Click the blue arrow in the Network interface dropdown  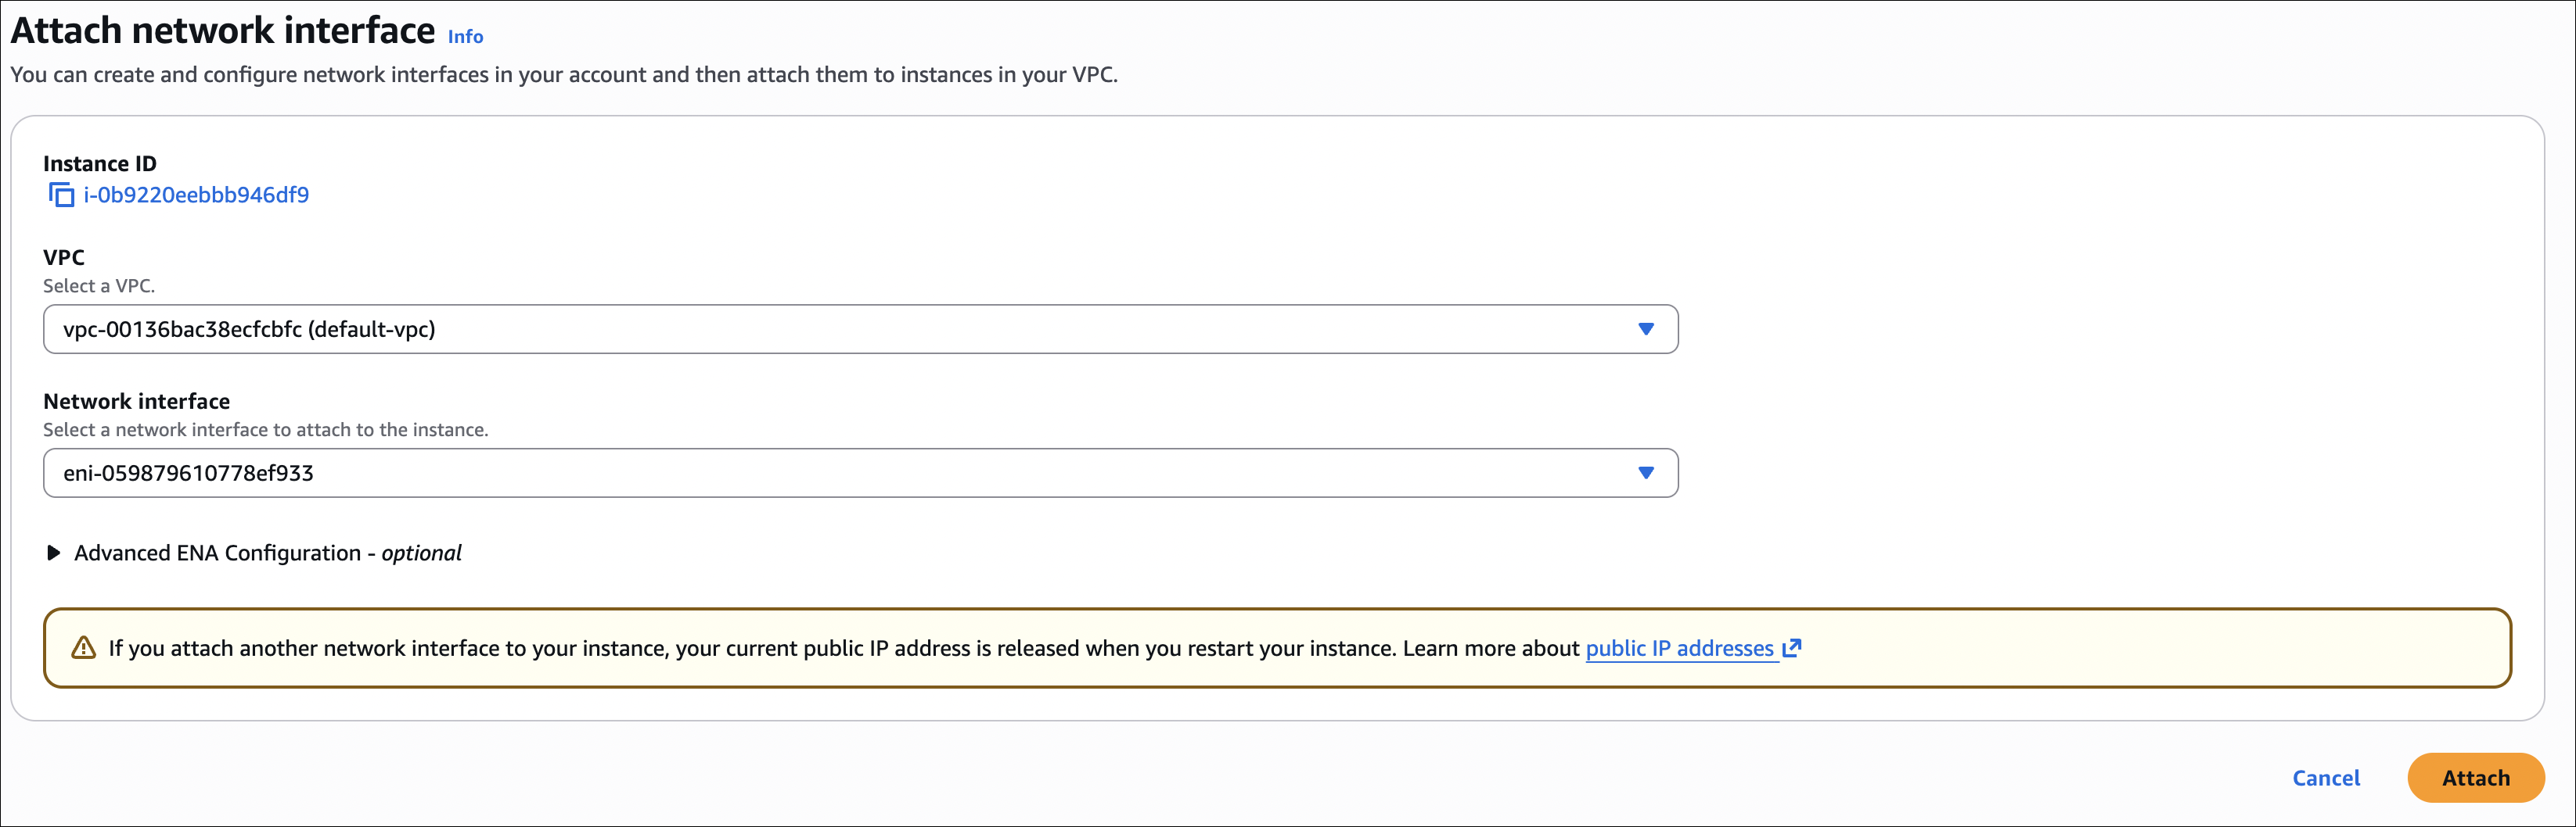1645,474
